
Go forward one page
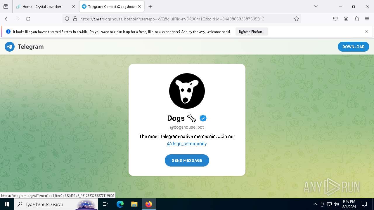18,19
